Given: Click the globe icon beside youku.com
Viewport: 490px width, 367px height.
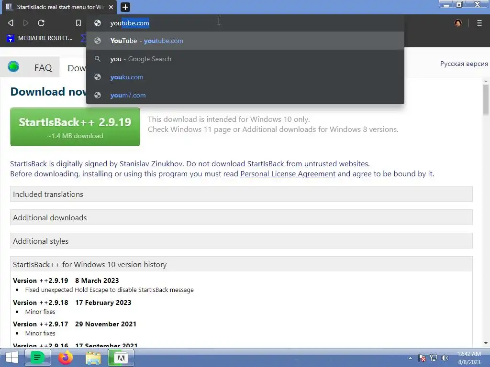Looking at the screenshot, I should (98, 77).
